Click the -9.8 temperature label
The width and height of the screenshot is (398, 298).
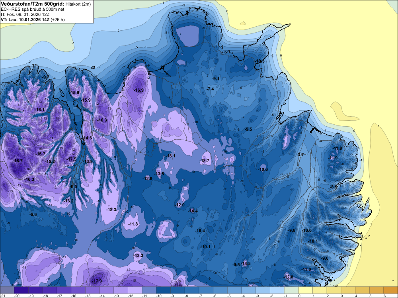click(x=292, y=230)
